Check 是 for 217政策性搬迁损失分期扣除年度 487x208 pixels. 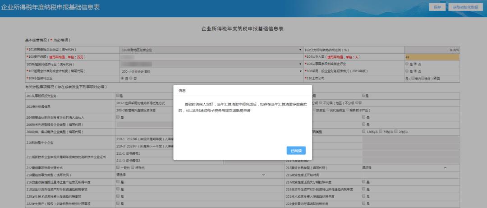pyautogui.click(x=364, y=182)
